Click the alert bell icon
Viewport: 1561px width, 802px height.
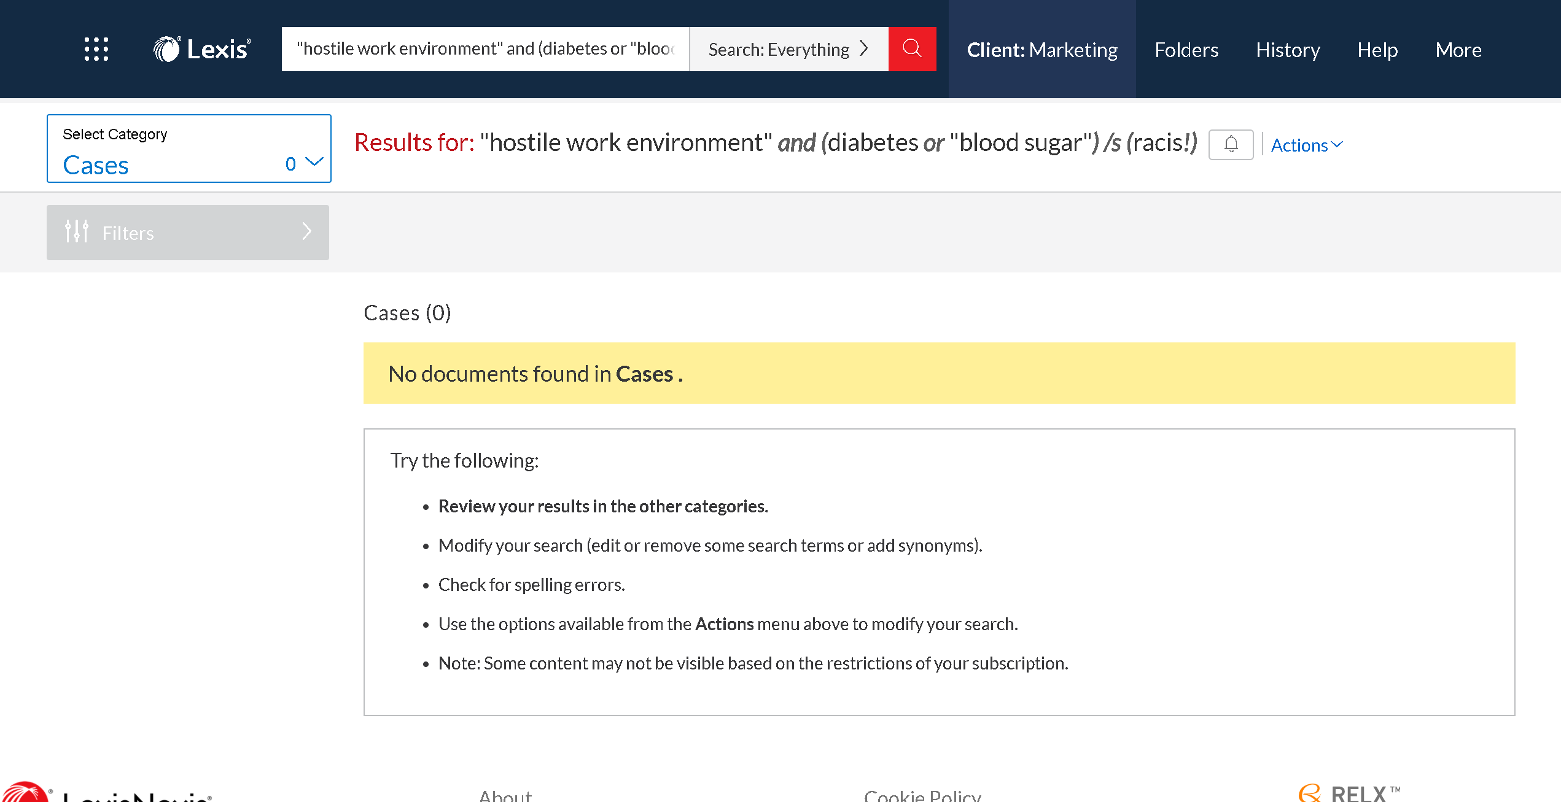click(x=1231, y=145)
